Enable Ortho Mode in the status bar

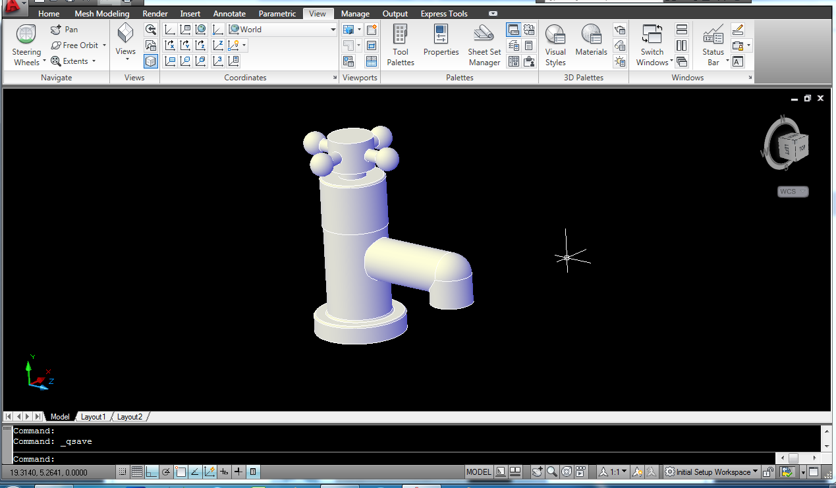pyautogui.click(x=151, y=472)
